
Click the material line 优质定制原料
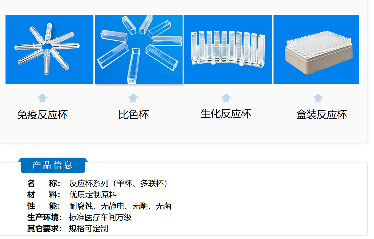pyautogui.click(x=93, y=194)
